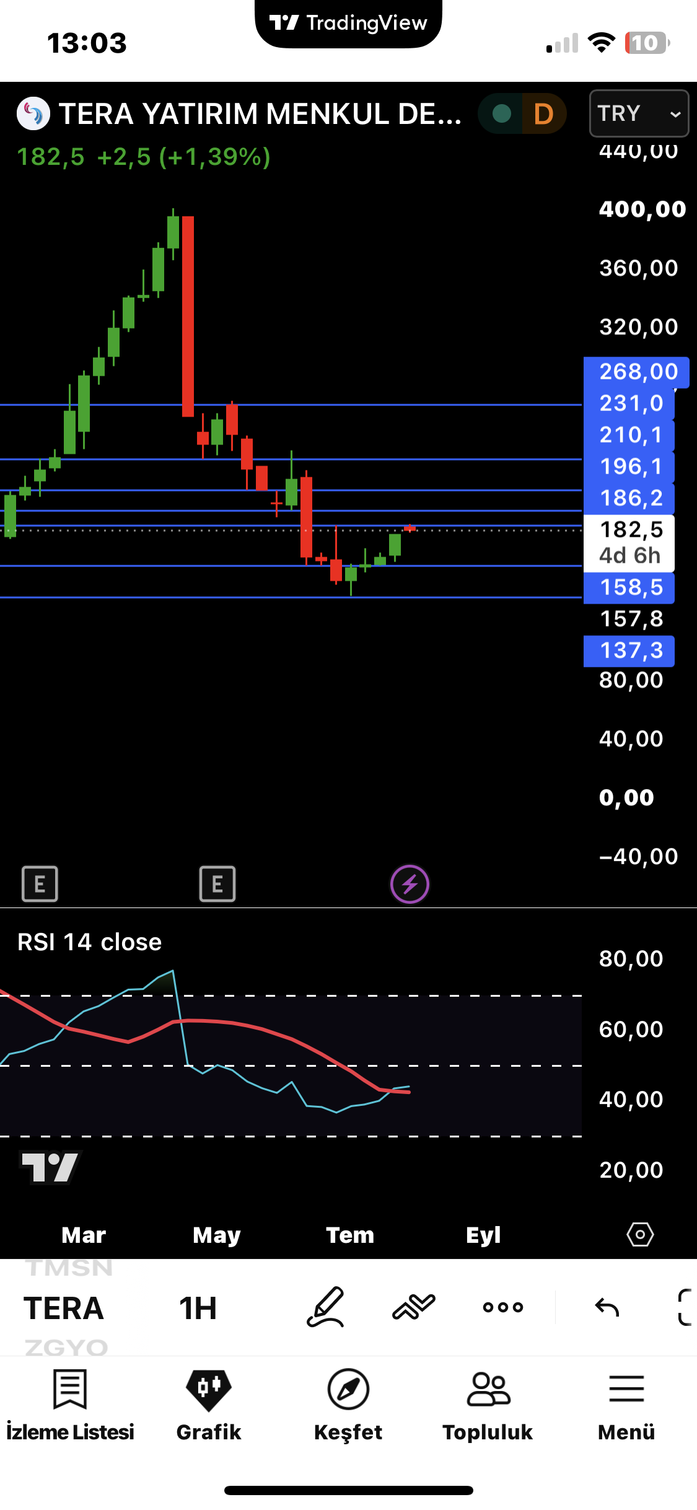This screenshot has height=1510, width=697.
Task: Tap the 400,00 price scale value
Action: coord(642,210)
